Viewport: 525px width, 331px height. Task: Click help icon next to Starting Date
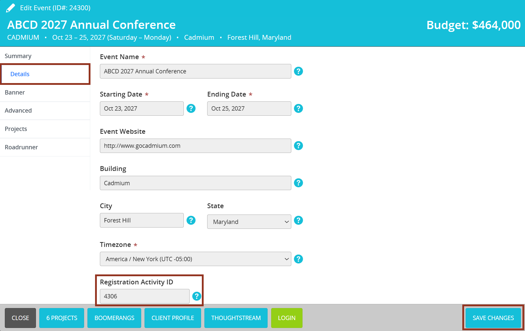pyautogui.click(x=191, y=109)
